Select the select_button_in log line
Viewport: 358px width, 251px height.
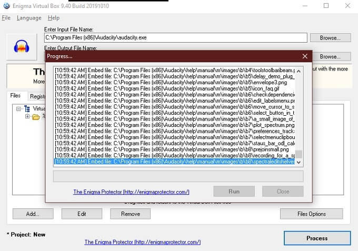tap(175, 113)
